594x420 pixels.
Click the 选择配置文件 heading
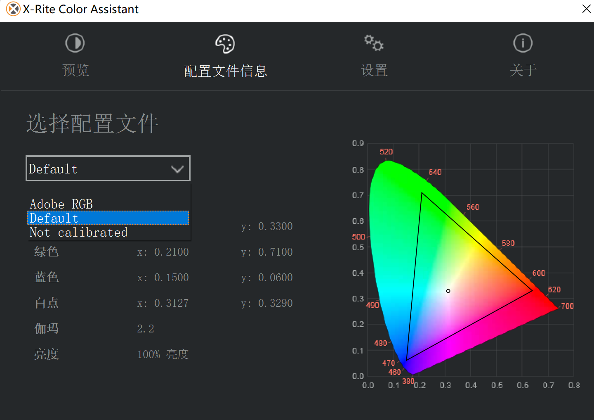pos(92,123)
